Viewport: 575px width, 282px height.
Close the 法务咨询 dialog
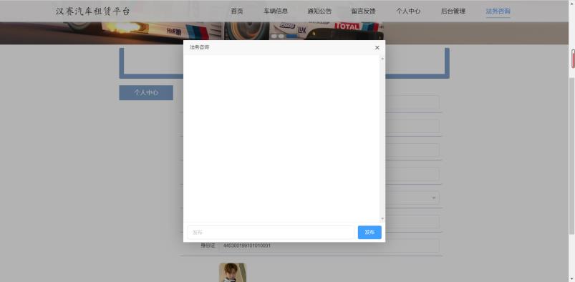pos(377,48)
